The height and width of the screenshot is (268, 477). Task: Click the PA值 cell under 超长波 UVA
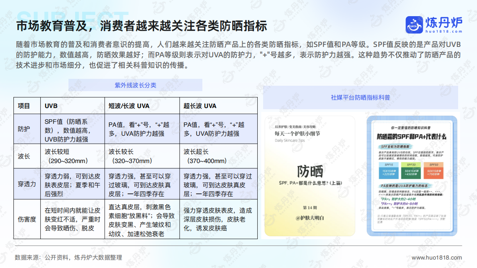(218, 129)
